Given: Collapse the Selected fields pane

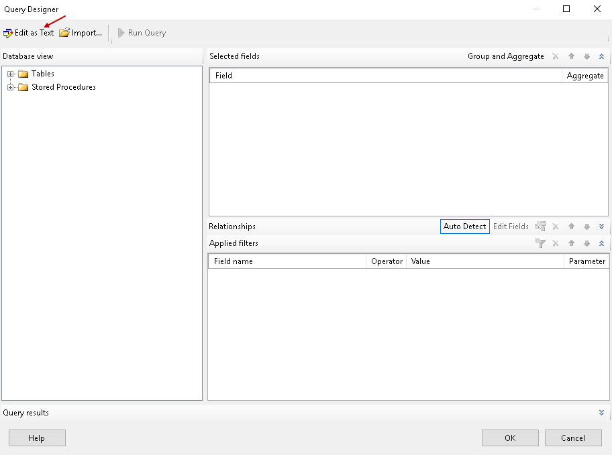Looking at the screenshot, I should click(601, 56).
